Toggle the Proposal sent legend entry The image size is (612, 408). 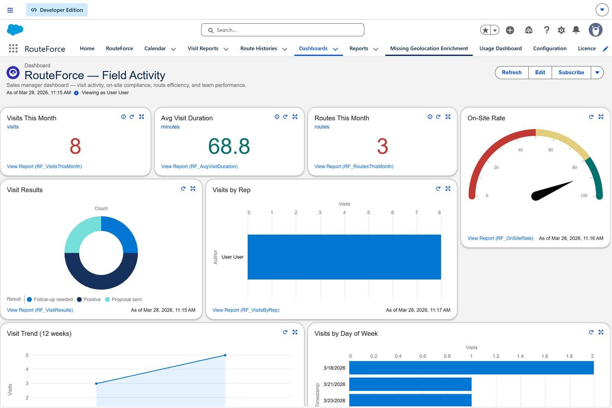[x=123, y=299]
